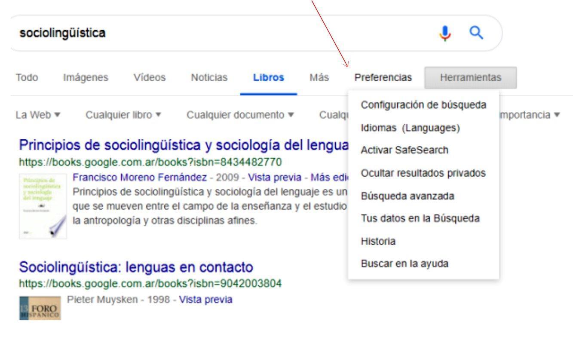Open the Más tab menu
Screen dimensions: 573x355
click(319, 78)
